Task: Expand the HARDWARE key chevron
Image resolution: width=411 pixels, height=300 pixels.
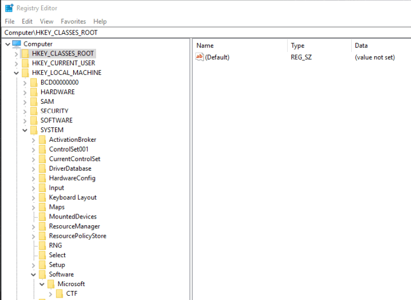Action: [x=25, y=93]
